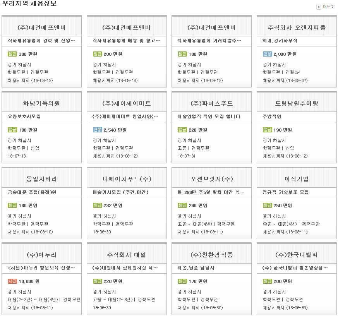Open the (주)한국디엘피 company header
Image resolution: width=338 pixels, height=317 pixels.
tap(297, 255)
